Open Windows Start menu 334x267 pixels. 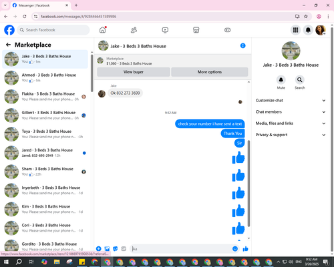click(x=6, y=262)
